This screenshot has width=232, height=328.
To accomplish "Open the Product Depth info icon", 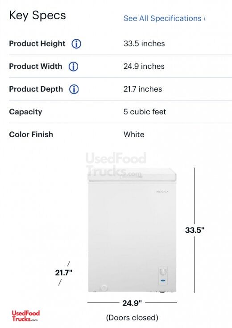I will point(74,89).
